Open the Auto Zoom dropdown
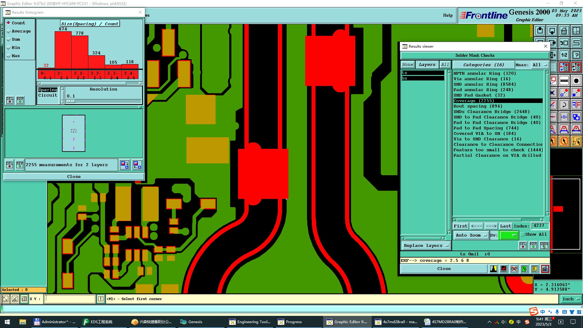 click(471, 235)
